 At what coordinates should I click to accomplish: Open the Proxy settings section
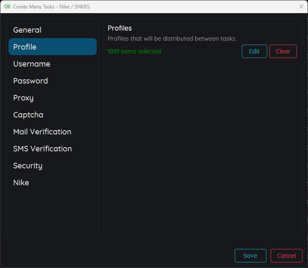tap(23, 98)
